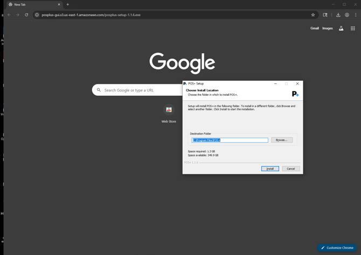361x255 pixels.
Task: Click the Google logo
Action: coord(182,63)
